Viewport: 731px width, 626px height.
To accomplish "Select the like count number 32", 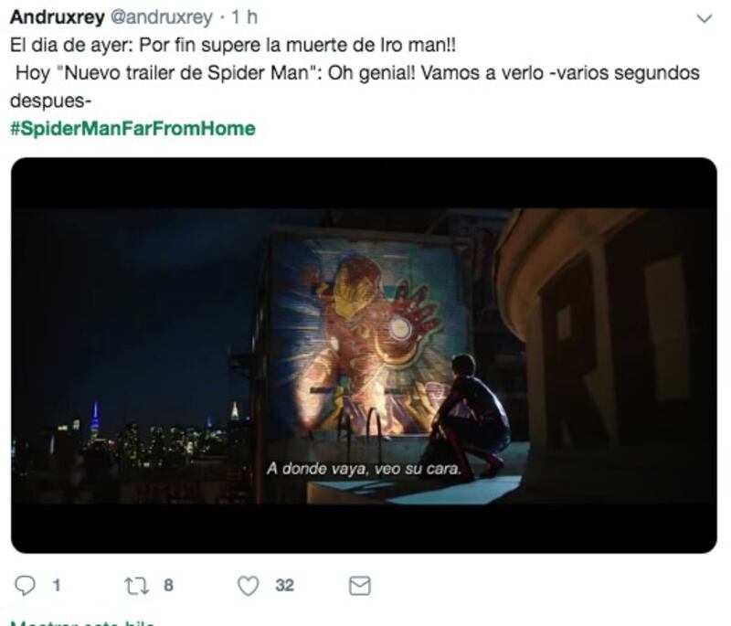I will 284,586.
